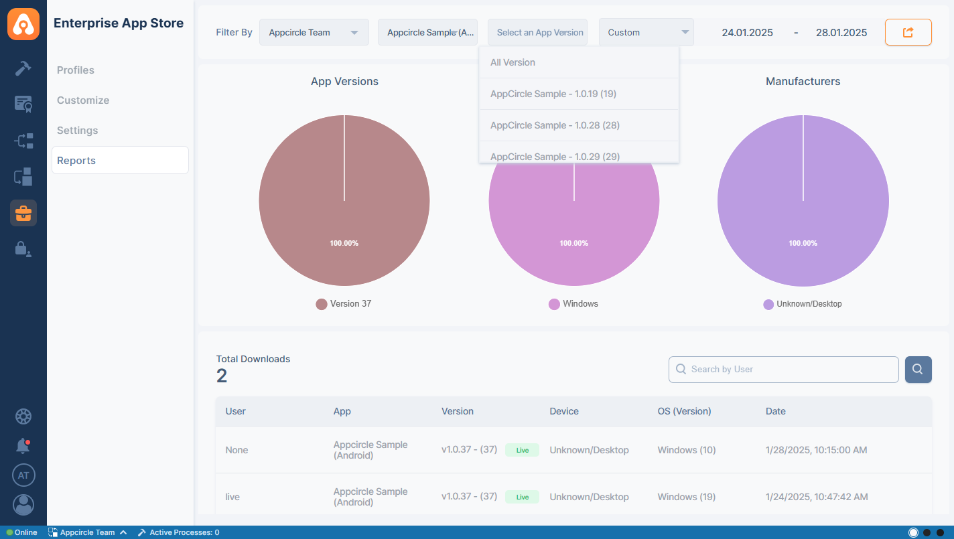The image size is (954, 539).
Task: Open the Custom date range dropdown
Action: (x=646, y=32)
